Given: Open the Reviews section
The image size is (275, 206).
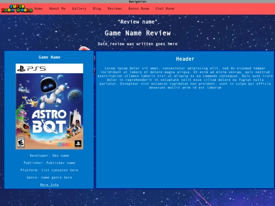Looking at the screenshot, I should [x=115, y=9].
